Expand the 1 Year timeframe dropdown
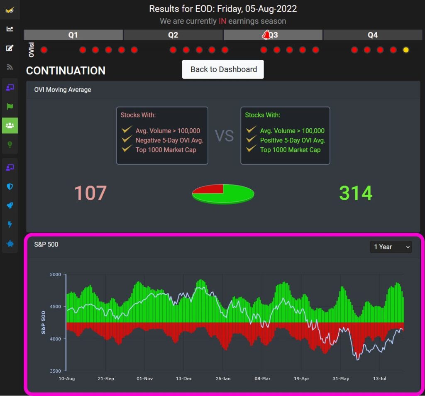425x396 pixels. pos(391,247)
